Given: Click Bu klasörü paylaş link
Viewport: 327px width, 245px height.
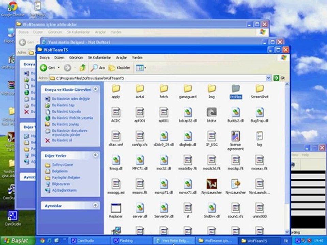Looking at the screenshot, I should point(65,124).
